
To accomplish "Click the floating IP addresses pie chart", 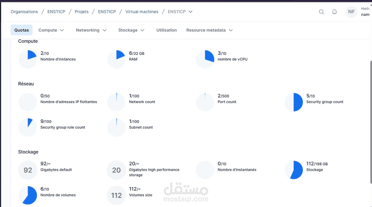I will tap(28, 102).
